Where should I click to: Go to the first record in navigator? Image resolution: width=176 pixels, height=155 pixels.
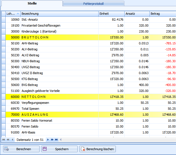pyautogui.click(x=4, y=140)
